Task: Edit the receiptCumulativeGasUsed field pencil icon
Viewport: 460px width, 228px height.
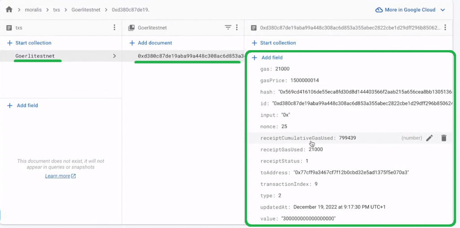Action: 429,138
